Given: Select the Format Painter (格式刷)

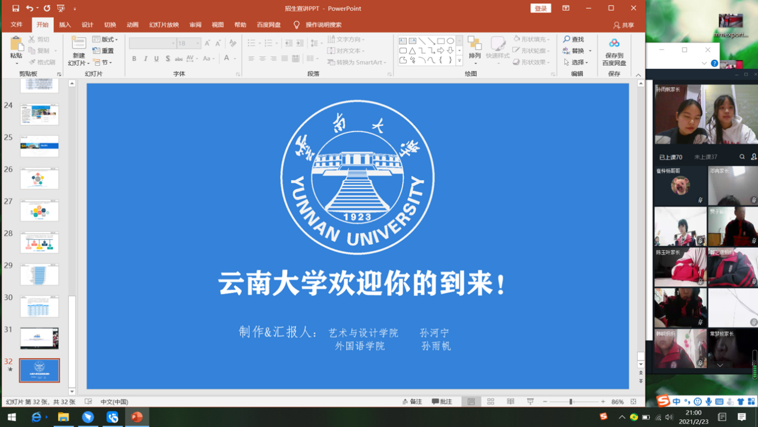Looking at the screenshot, I should [x=41, y=62].
